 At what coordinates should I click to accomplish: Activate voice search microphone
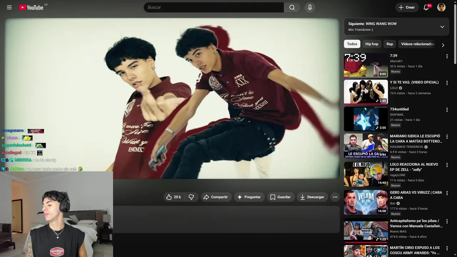(310, 7)
